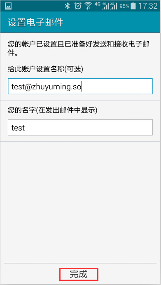Focus the 您的名字 field containing test
This screenshot has height=285, width=161.
(x=80, y=127)
